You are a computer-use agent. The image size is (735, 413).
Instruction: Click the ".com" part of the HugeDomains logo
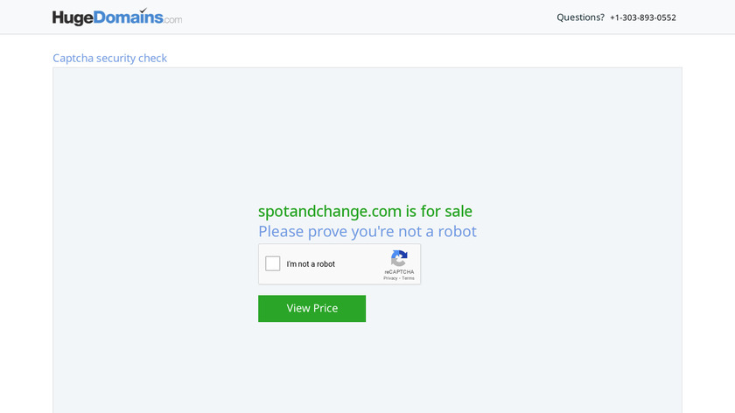tap(172, 19)
